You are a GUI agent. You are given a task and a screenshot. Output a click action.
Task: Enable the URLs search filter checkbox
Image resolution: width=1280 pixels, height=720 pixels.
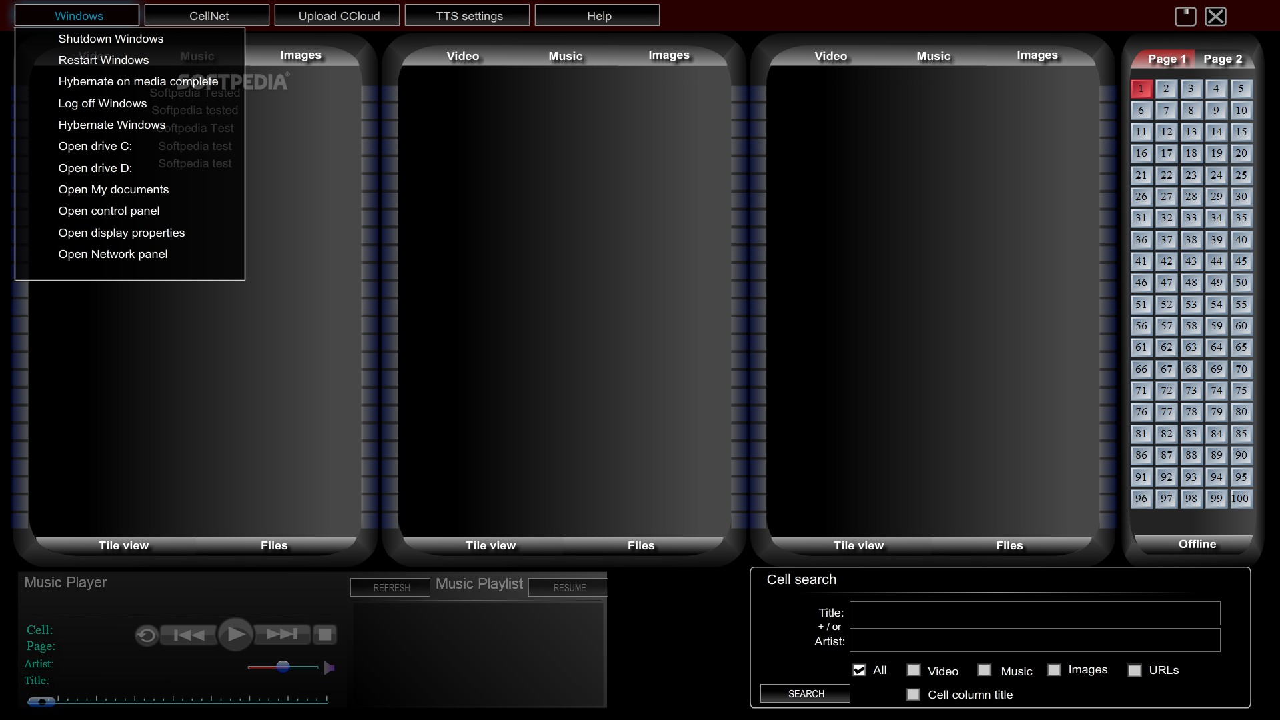tap(1135, 671)
